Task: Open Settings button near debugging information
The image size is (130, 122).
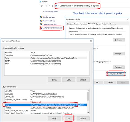Action: [x=118, y=67]
